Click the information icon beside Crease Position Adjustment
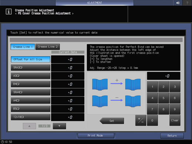 (x=9, y=12)
